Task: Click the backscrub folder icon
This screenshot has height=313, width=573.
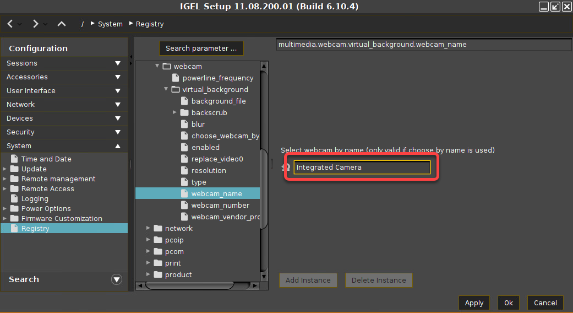Action: pos(184,113)
